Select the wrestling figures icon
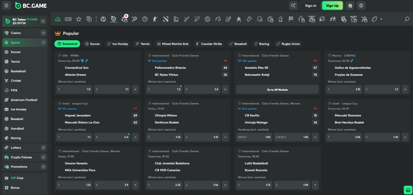Screen dimensions: 413x195 coord(333,19)
